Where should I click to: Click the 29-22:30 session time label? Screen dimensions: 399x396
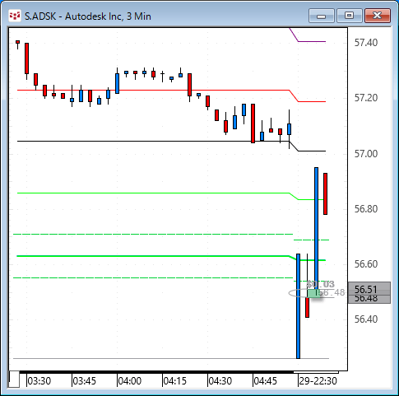(x=318, y=381)
